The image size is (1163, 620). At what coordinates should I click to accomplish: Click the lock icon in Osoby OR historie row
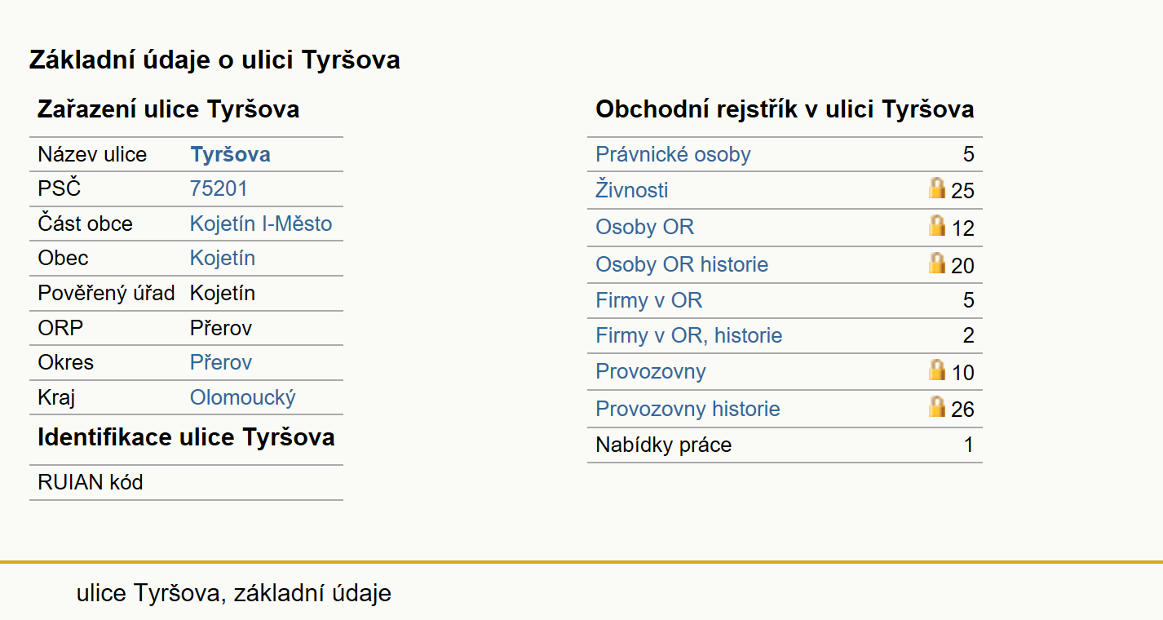(937, 263)
